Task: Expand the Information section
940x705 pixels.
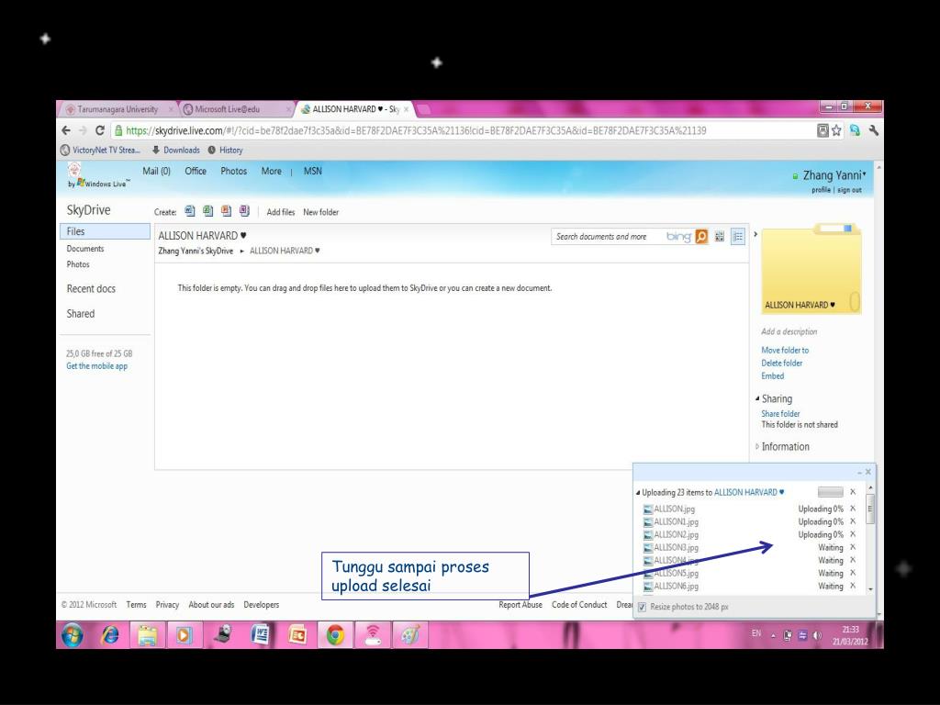Action: (757, 447)
